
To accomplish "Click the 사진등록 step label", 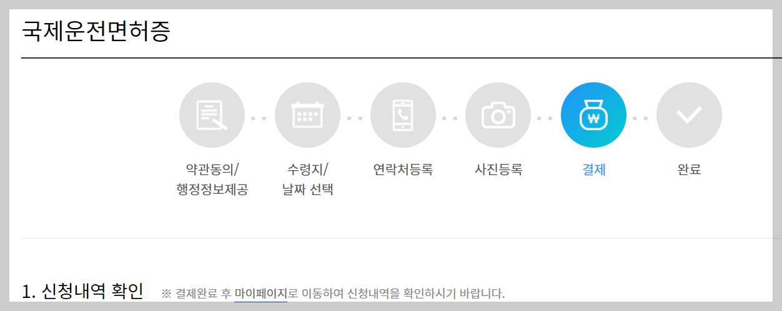I will [x=498, y=170].
